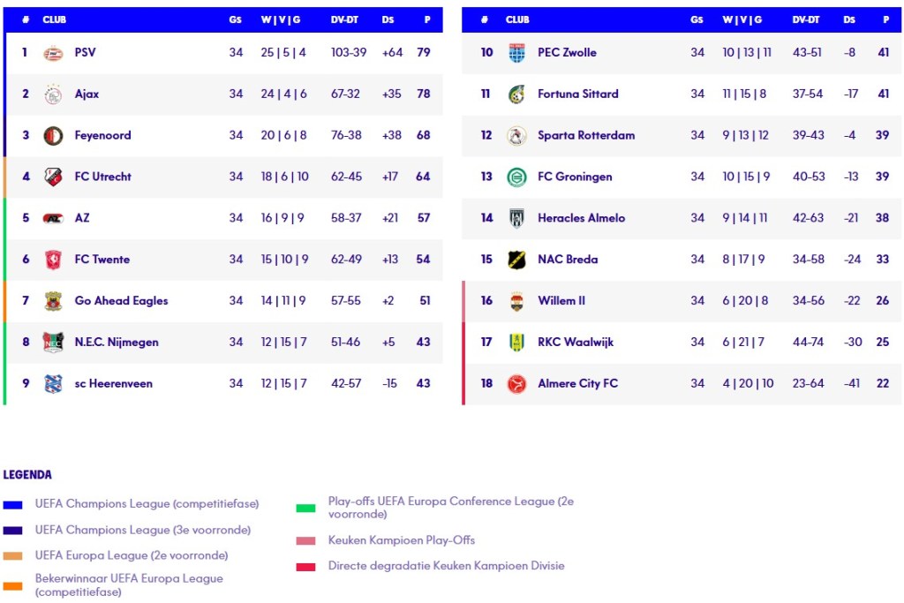Click the AZ club logo
The height and width of the screenshot is (603, 904).
click(53, 218)
